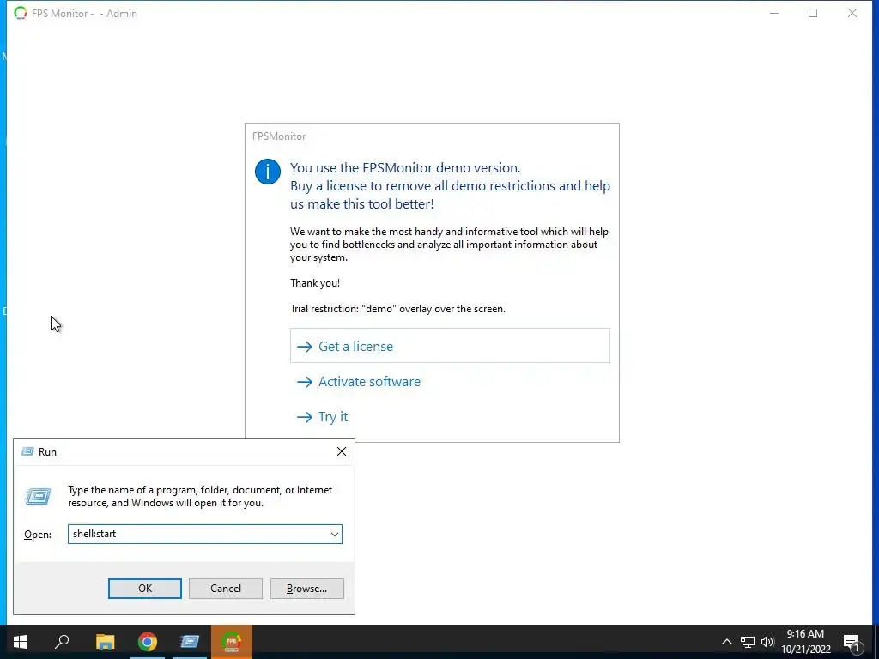This screenshot has height=659, width=879.
Task: Click FPS Monitor taskbar icon
Action: pos(232,642)
